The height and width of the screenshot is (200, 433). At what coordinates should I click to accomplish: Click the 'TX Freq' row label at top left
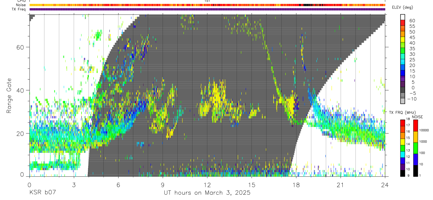[x=19, y=9]
